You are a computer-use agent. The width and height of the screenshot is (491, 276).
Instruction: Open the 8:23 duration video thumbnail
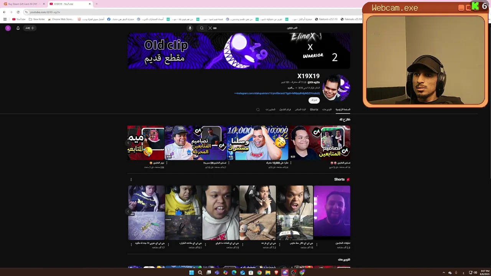(320, 143)
